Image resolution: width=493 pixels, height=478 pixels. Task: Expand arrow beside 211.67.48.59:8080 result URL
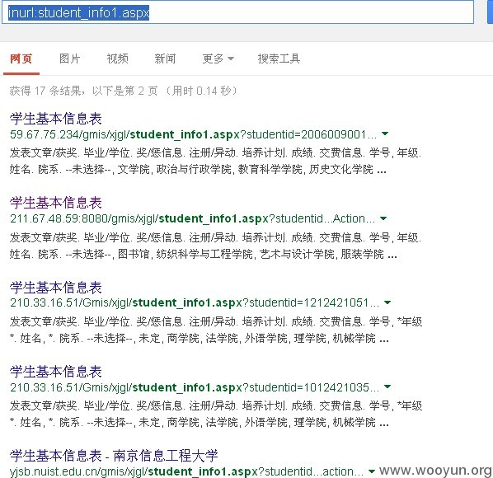click(383, 218)
